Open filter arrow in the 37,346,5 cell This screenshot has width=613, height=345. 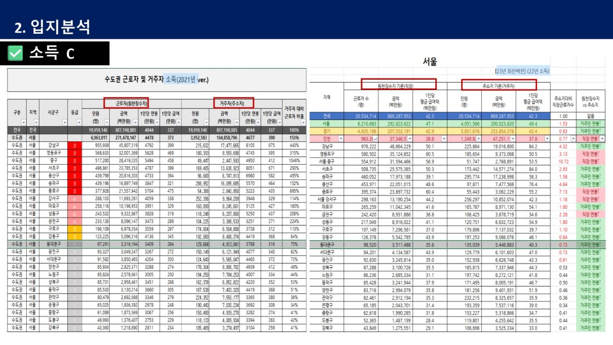coord(409,139)
